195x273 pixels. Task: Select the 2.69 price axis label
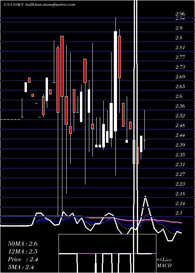(180, 76)
